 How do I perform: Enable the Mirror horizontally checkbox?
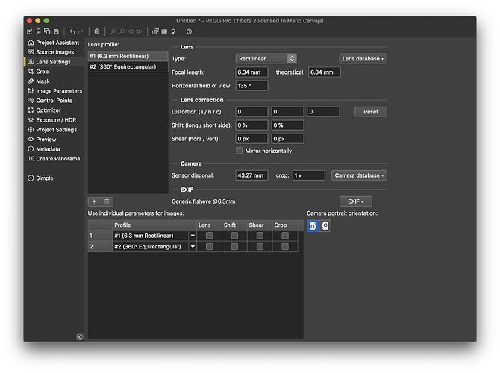click(x=239, y=151)
